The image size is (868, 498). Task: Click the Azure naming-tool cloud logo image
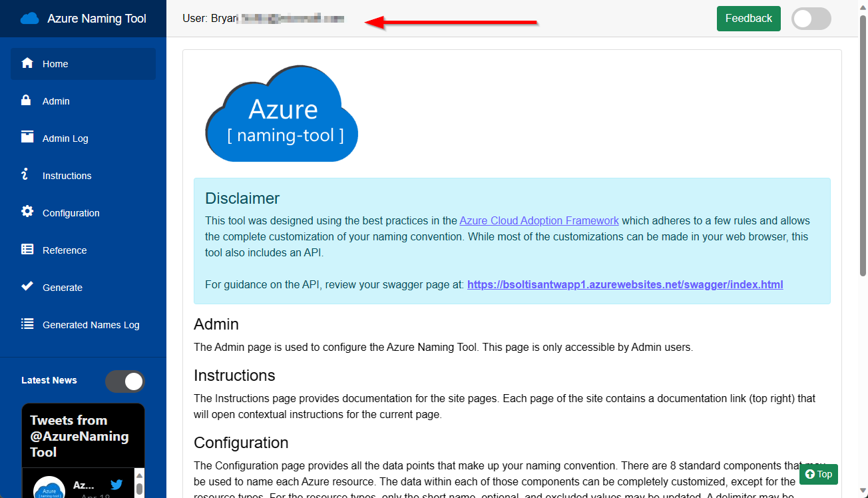point(282,114)
